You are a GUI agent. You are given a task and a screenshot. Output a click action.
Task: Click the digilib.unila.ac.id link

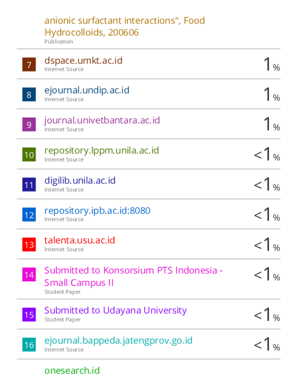click(80, 180)
